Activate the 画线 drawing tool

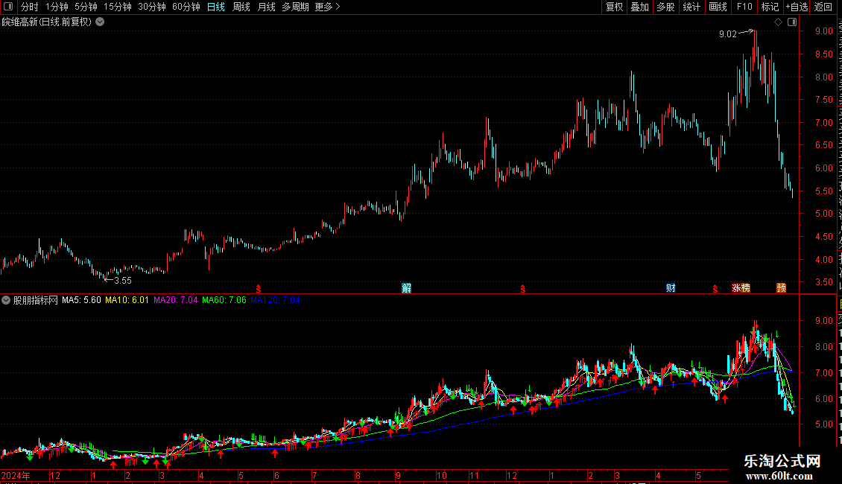click(x=718, y=7)
